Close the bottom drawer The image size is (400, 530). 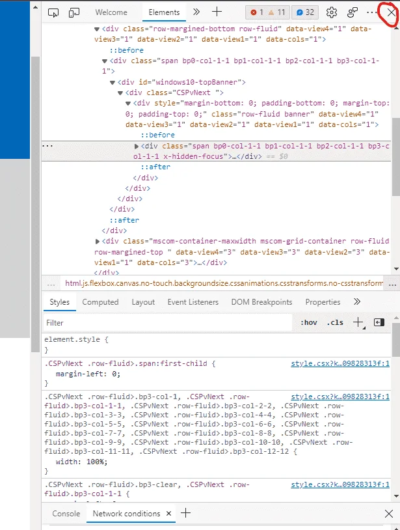(388, 514)
